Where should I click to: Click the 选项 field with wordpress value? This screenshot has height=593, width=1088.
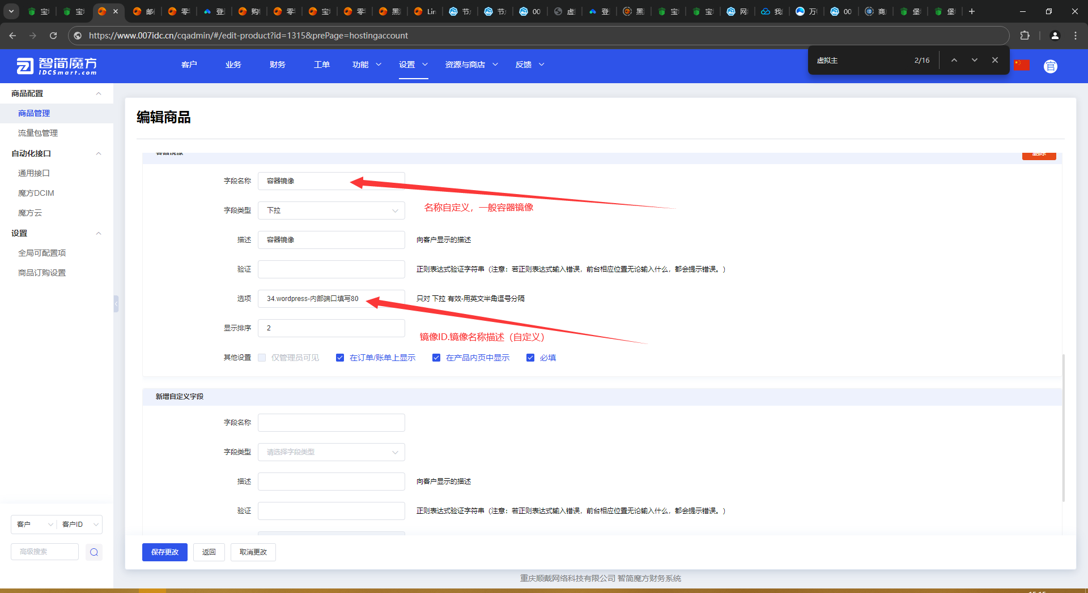coord(331,299)
